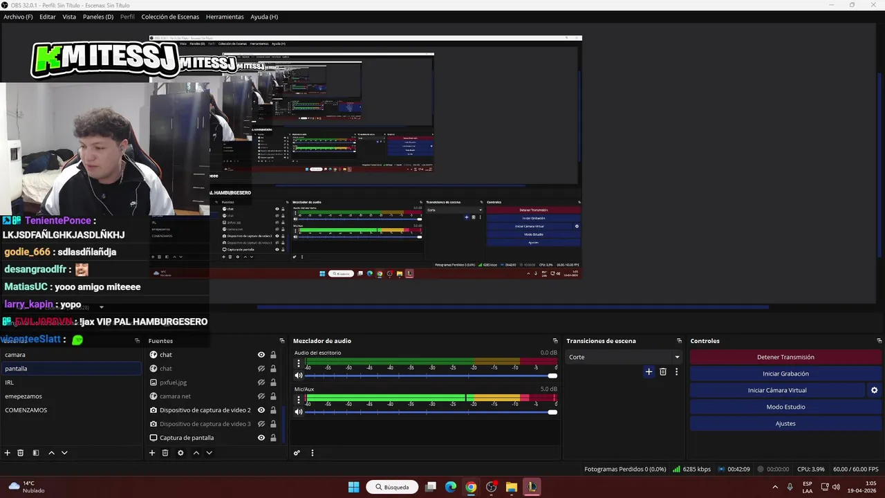Toggle lock on pxfuel.jpg source
This screenshot has height=498, width=885.
273,382
